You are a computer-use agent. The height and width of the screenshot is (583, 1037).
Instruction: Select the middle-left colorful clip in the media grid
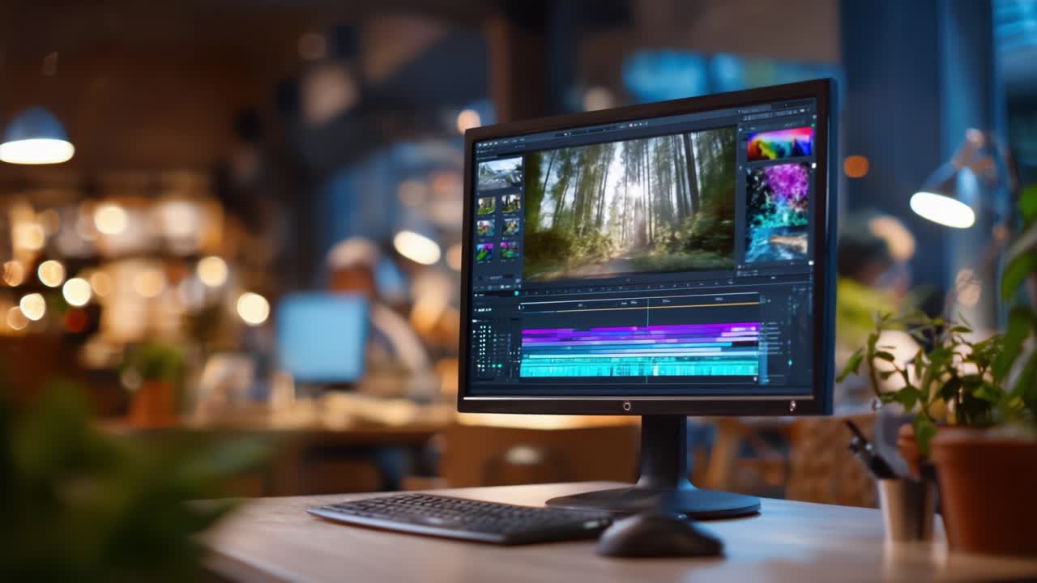tap(486, 229)
